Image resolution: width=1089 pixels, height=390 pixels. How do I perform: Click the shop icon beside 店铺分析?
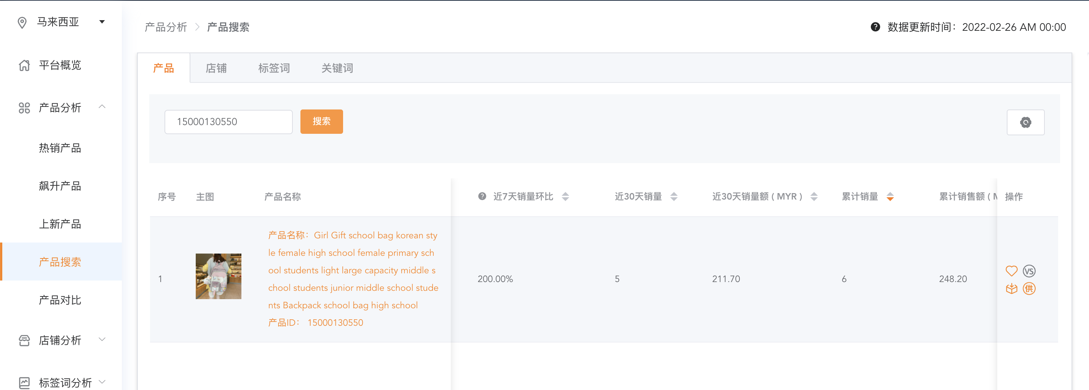[24, 341]
